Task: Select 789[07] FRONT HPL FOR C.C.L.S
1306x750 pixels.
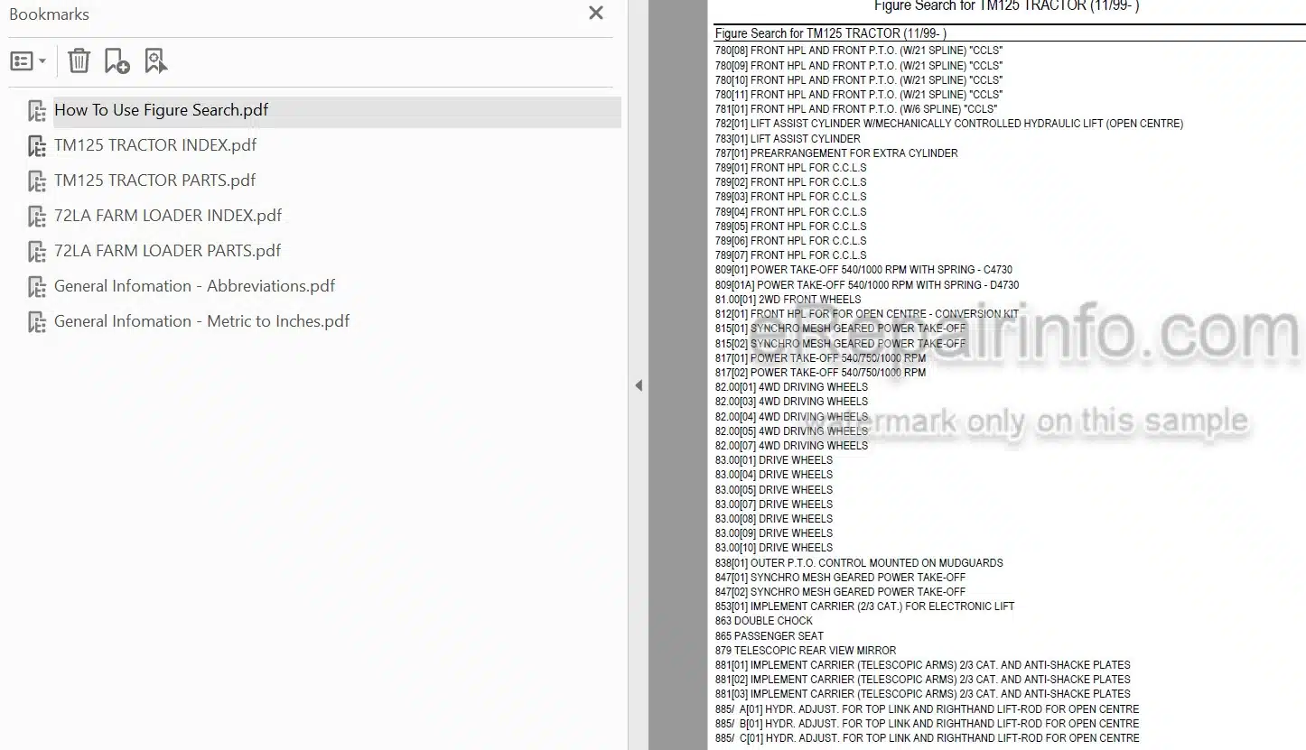Action: tap(791, 255)
